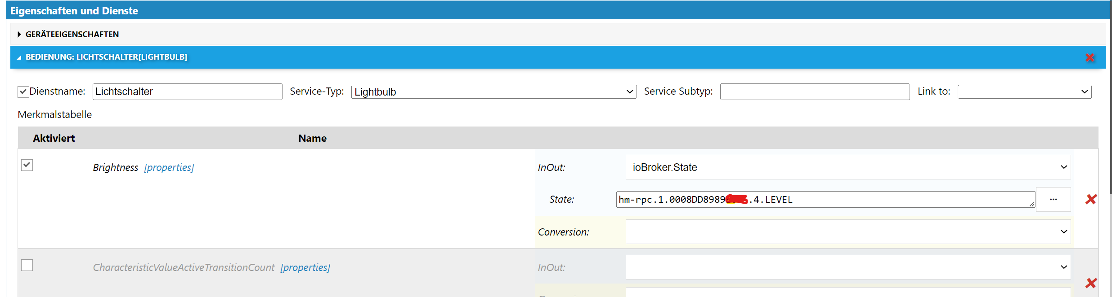This screenshot has width=1112, height=297.
Task: Click the Geräteeigenschaften header
Action: pyautogui.click(x=72, y=35)
